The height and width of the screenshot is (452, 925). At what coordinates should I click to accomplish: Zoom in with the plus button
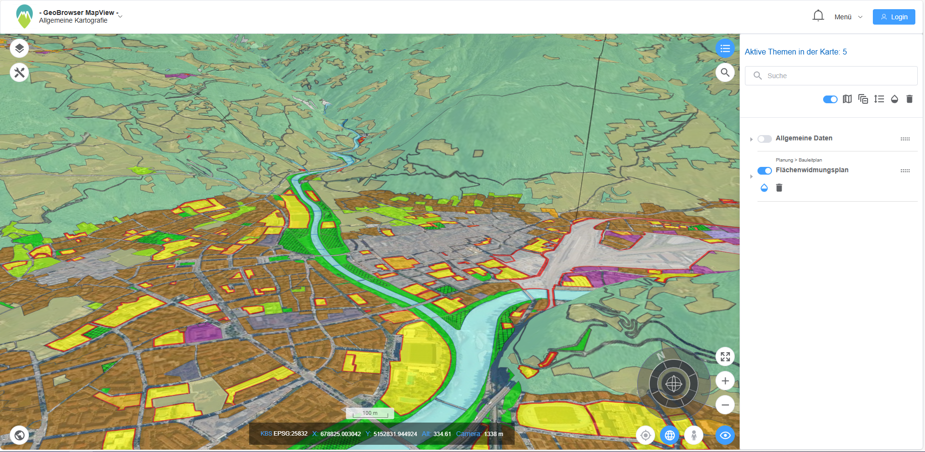[725, 381]
